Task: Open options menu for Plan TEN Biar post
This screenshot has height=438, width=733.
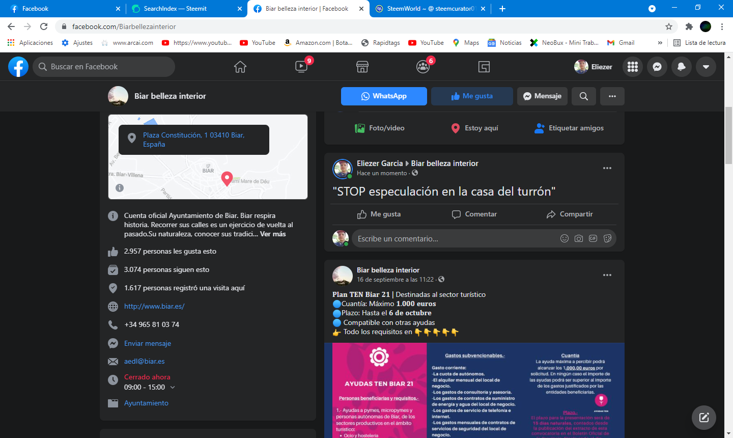Action: 607,275
